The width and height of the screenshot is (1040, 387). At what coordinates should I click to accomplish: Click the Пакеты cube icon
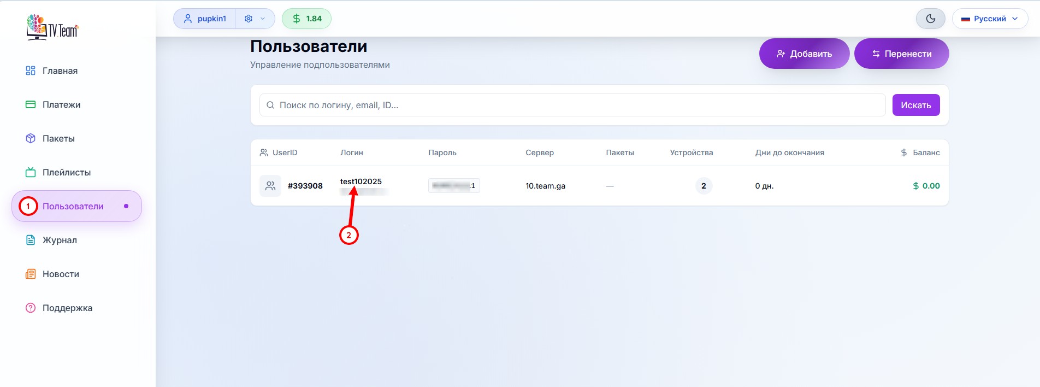click(31, 138)
